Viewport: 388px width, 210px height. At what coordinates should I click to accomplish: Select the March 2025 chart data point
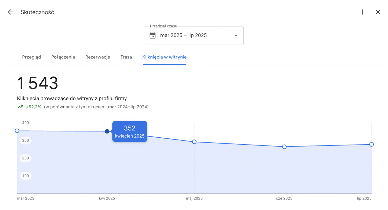pos(17,131)
